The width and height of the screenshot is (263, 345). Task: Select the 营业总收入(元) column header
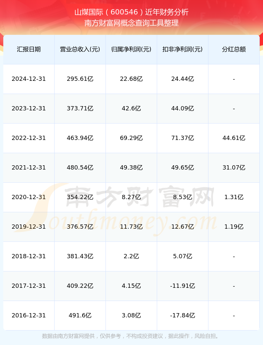pyautogui.click(x=80, y=49)
